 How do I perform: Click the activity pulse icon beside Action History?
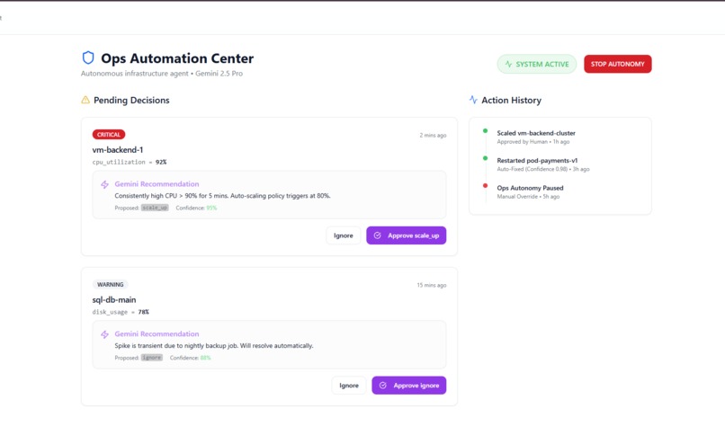(x=473, y=100)
